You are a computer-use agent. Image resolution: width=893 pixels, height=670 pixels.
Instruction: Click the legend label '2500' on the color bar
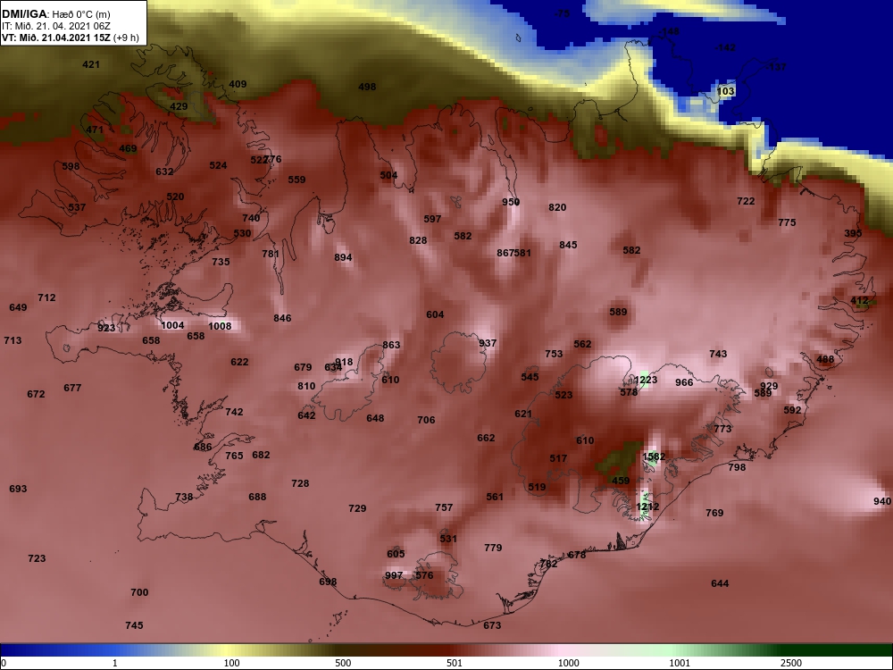[x=791, y=663]
